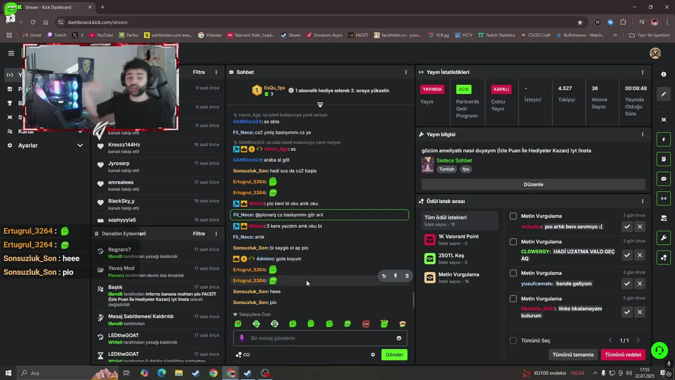Open the activity feed Filtre options menu
This screenshot has height=380, width=675.
point(216,72)
